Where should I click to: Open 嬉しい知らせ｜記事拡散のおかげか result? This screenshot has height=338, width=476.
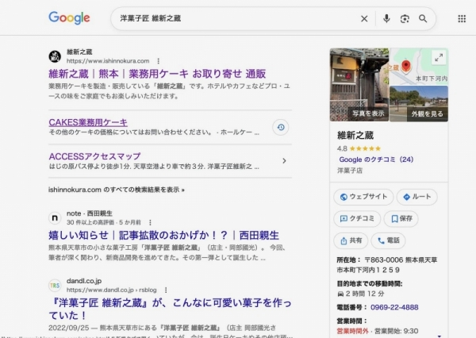tap(163, 236)
